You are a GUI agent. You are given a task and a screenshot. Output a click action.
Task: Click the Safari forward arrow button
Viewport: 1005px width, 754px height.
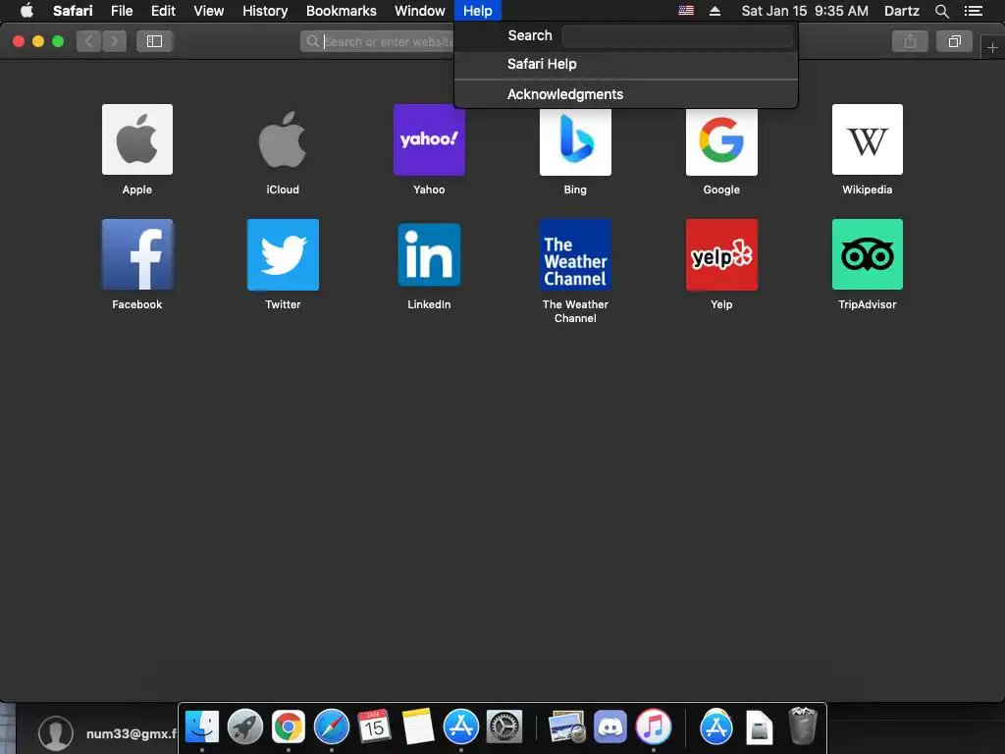[114, 41]
